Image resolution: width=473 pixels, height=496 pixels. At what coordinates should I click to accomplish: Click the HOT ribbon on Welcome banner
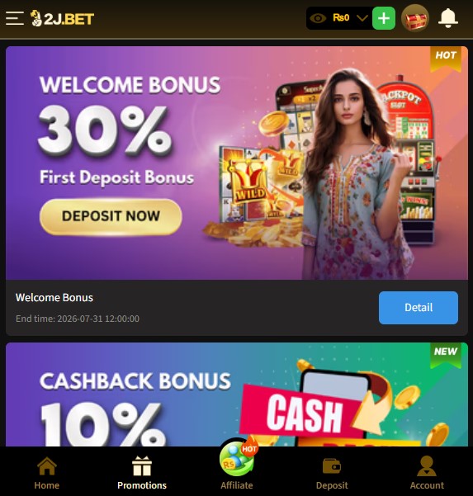[446, 59]
